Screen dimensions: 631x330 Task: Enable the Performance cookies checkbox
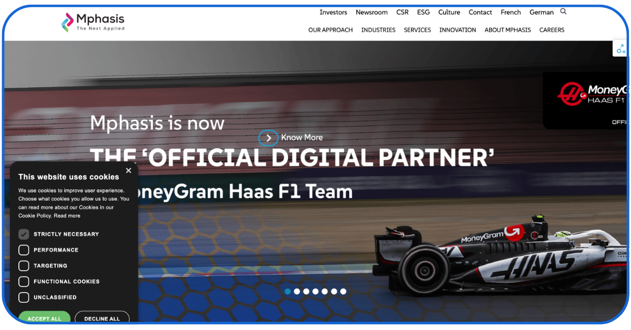24,250
